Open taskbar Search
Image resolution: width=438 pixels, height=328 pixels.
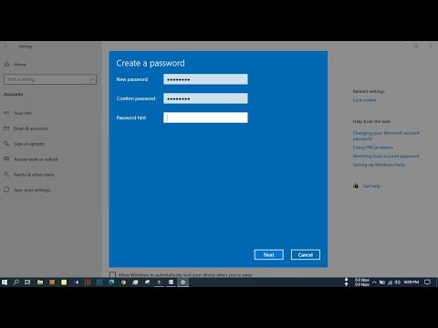point(16,282)
